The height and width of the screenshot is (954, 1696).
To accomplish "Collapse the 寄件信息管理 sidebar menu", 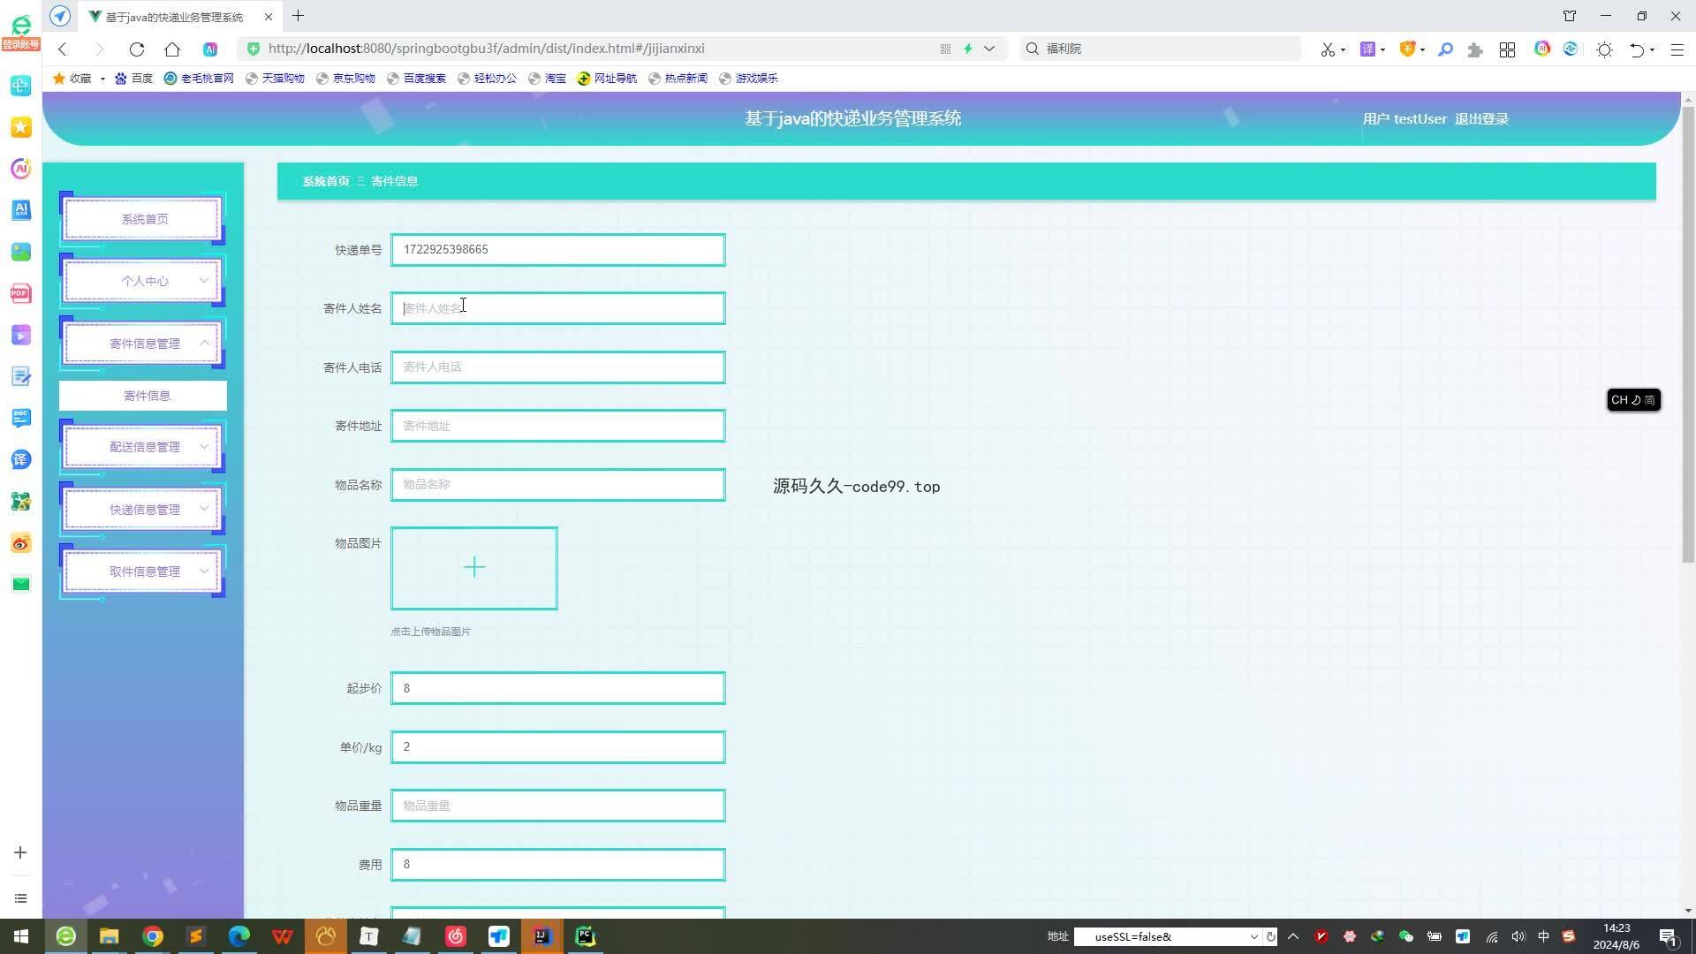I will [x=142, y=344].
